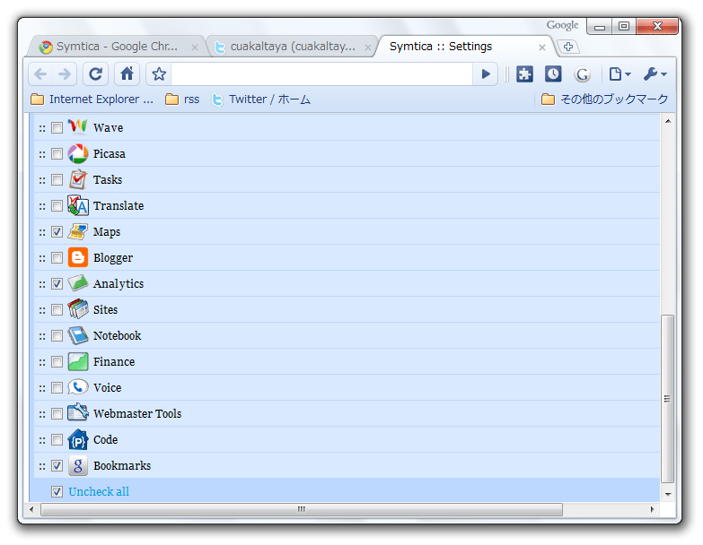Viewport: 703px width, 545px height.
Task: Click the vertical scrollbar up arrow
Action: tap(668, 121)
